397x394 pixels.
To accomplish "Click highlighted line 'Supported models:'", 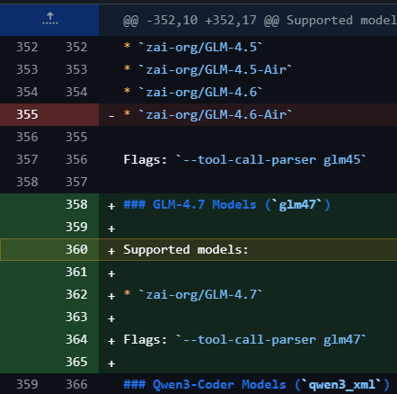I will [186, 249].
